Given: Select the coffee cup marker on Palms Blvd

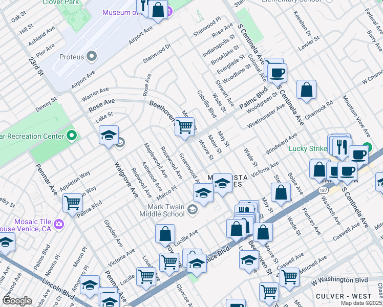Looking at the screenshot, I should [277, 75].
